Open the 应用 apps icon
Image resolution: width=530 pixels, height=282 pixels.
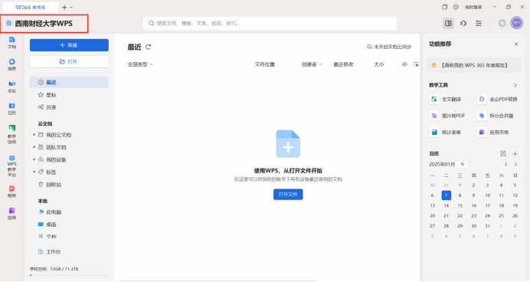(11, 214)
